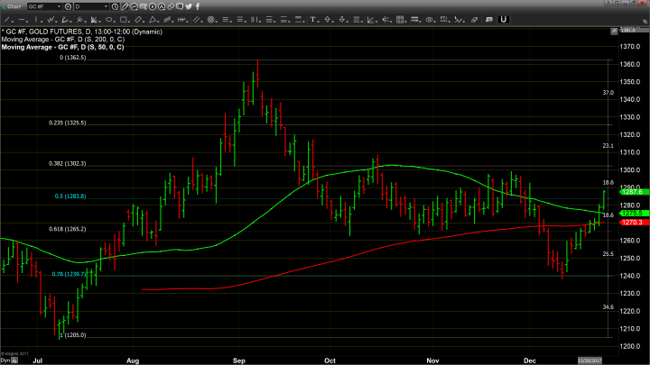Image resolution: width=650 pixels, height=365 pixels.
Task: Open the GC #F symbol dropdown
Action: pos(60,6)
